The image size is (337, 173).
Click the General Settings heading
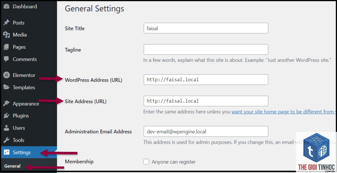pos(94,9)
